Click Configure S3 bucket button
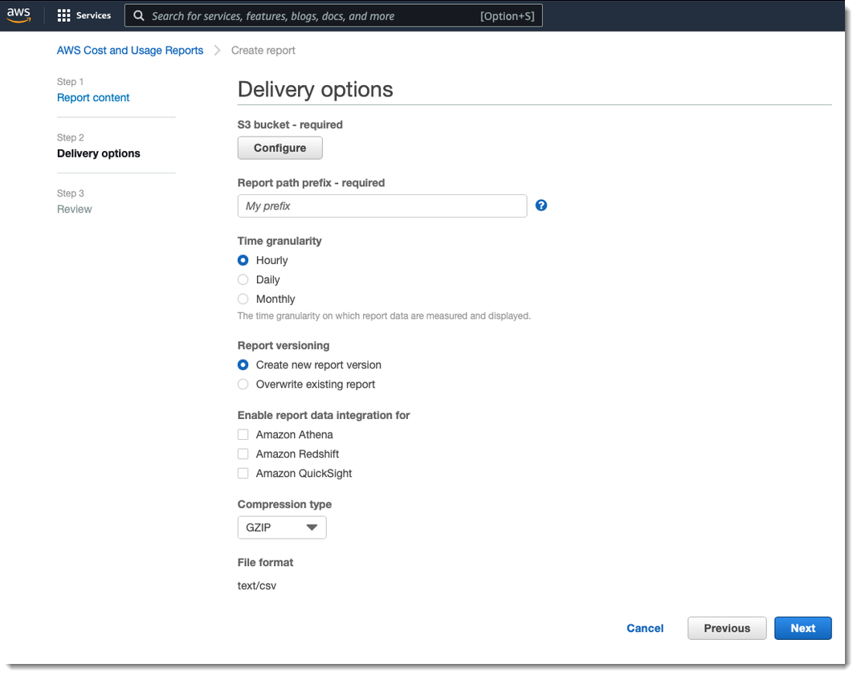Screen dimensions: 857x676 pos(280,148)
